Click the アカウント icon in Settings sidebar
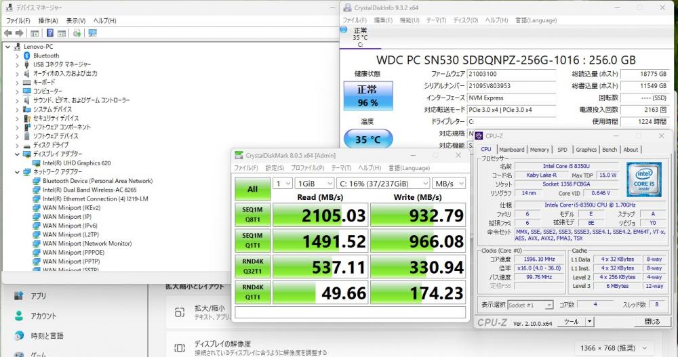Image resolution: width=678 pixels, height=357 pixels. coord(18,316)
